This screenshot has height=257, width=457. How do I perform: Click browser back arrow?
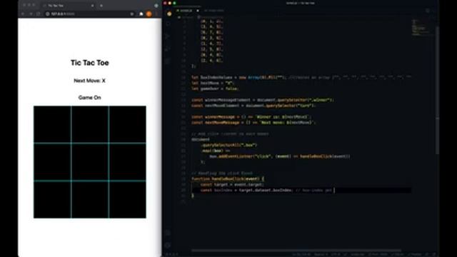click(23, 14)
